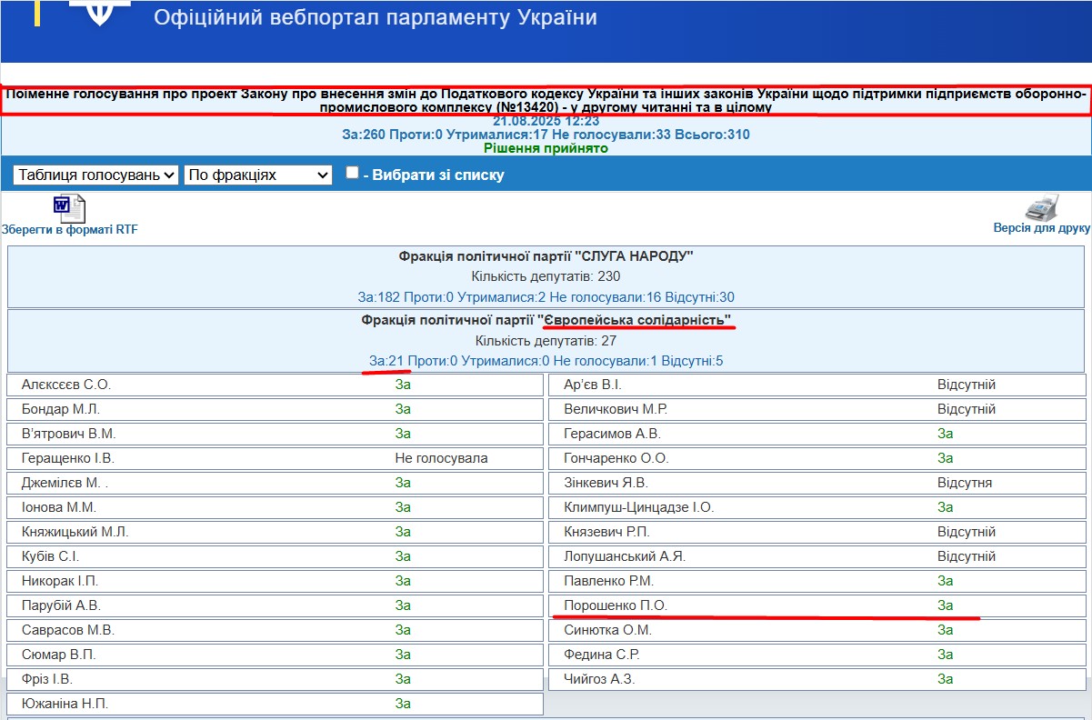Click deputy name 'Ар'єв В.І.'
This screenshot has width=1092, height=720.
[593, 385]
